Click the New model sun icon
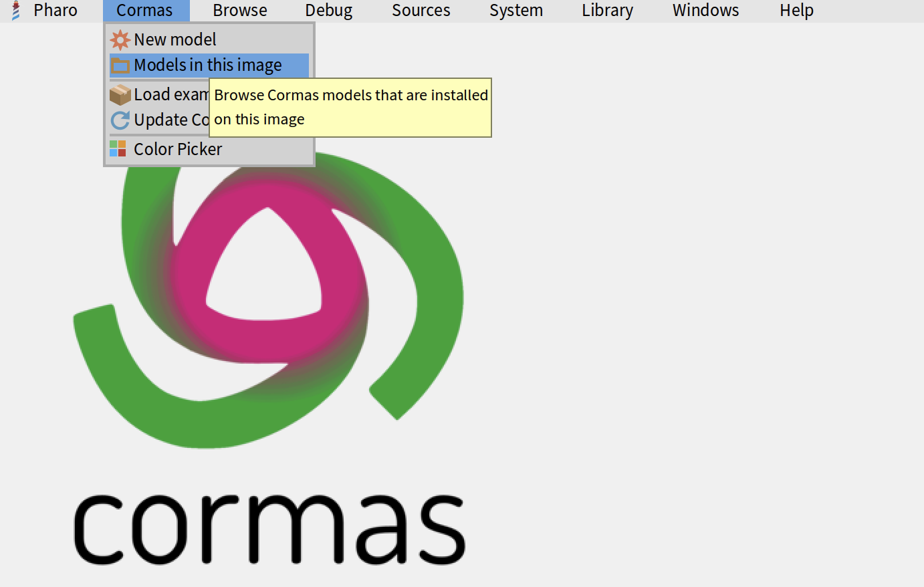 point(120,40)
